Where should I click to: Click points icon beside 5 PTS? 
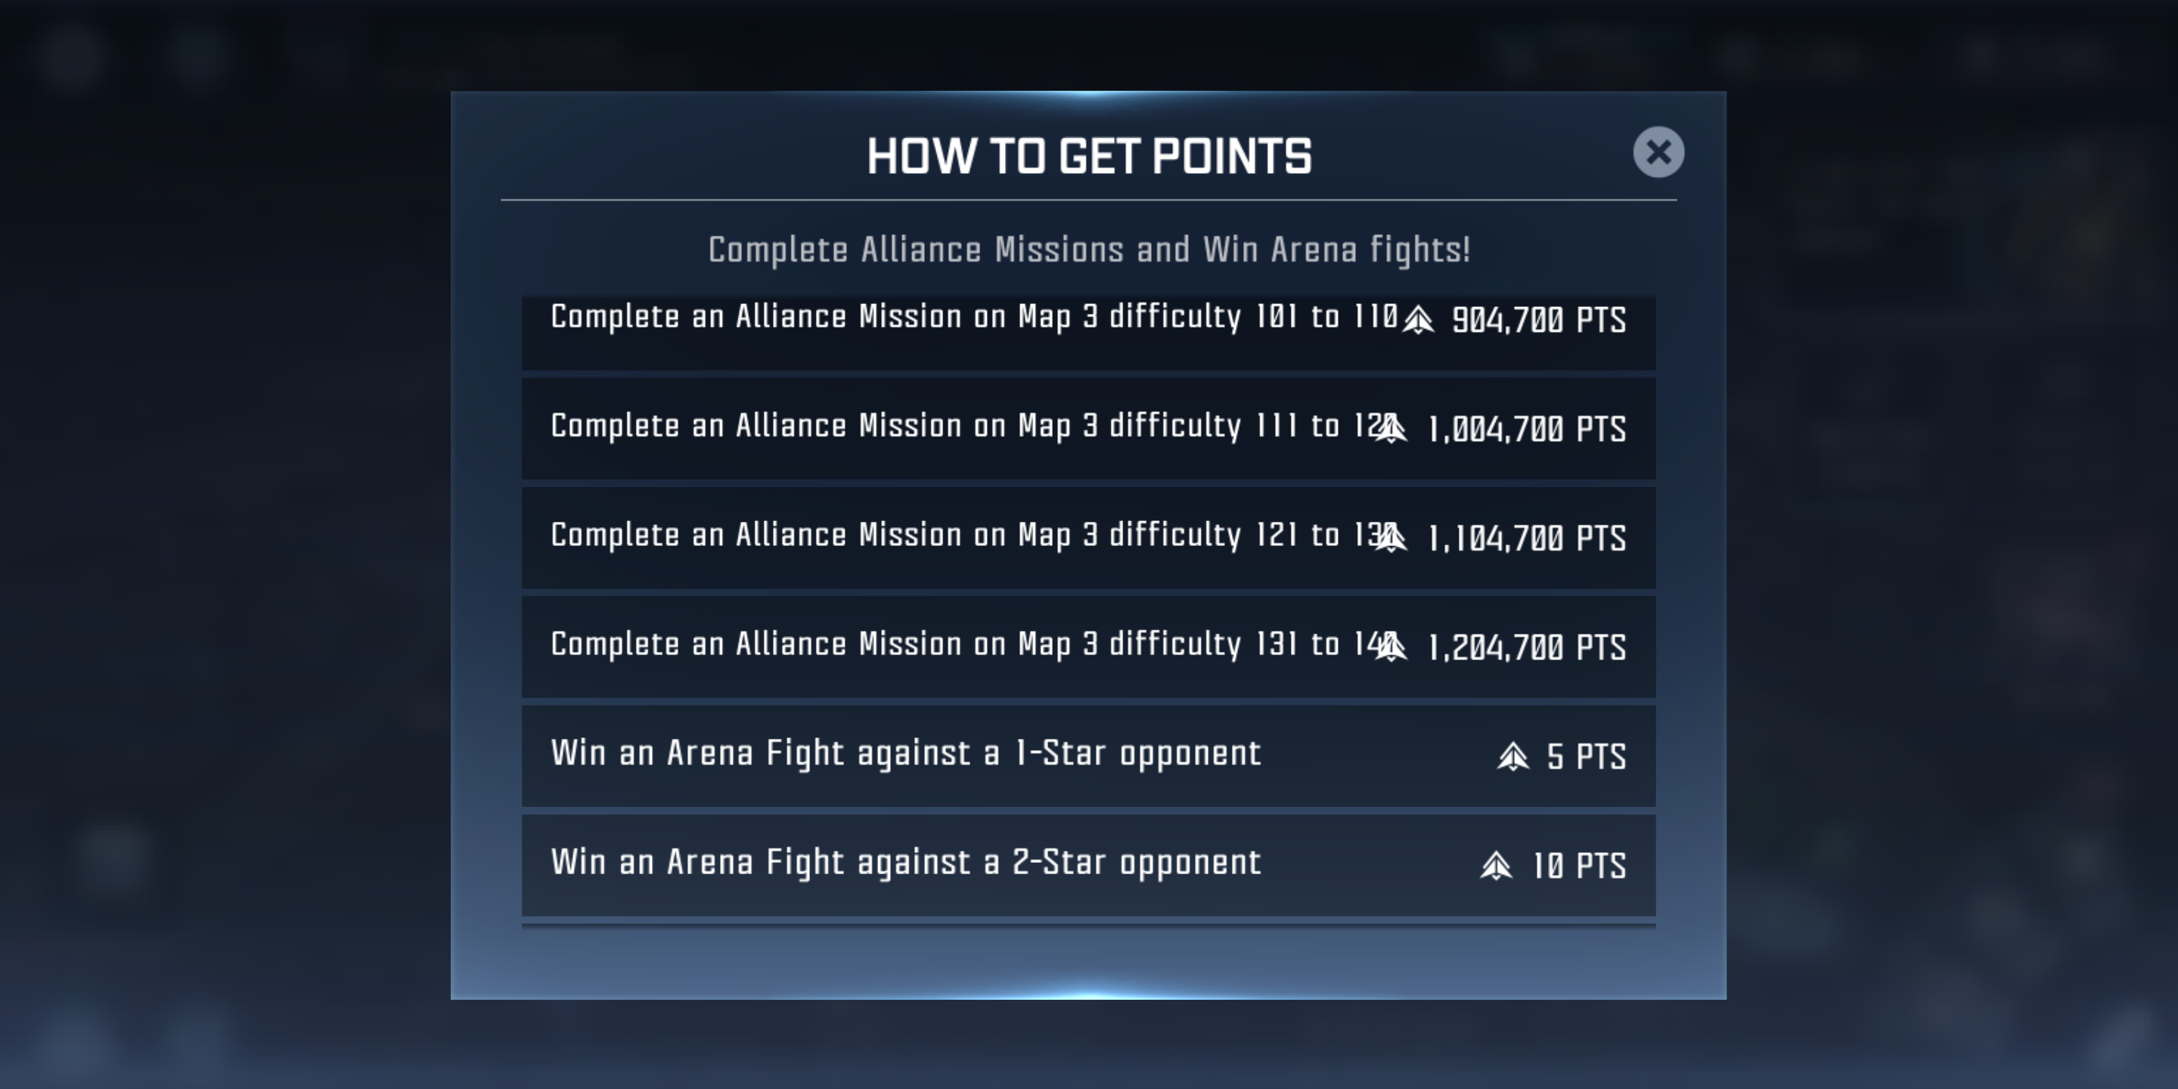[1512, 756]
